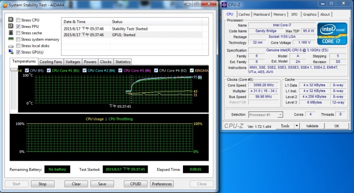The image size is (354, 193).
Task: Enable the Stress local disks checkbox
Action: tap(18, 46)
